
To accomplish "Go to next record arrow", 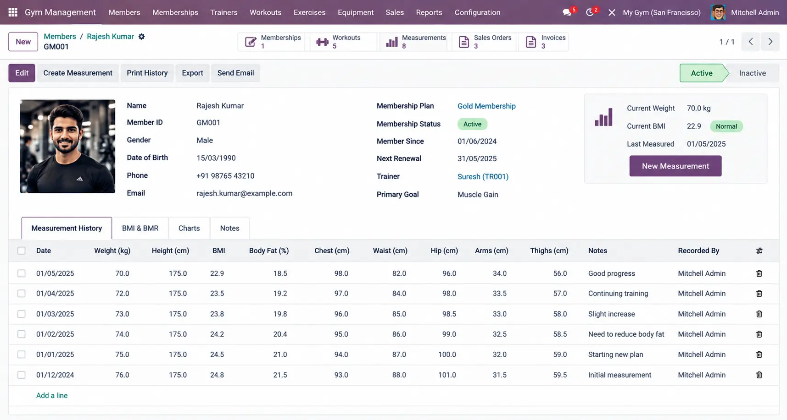I will tap(770, 42).
